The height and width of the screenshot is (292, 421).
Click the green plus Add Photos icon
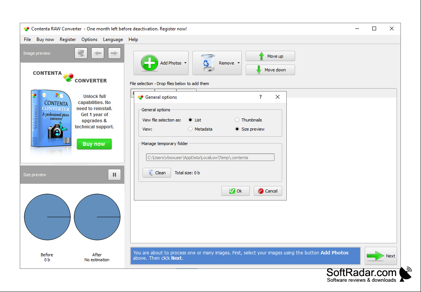pyautogui.click(x=149, y=63)
